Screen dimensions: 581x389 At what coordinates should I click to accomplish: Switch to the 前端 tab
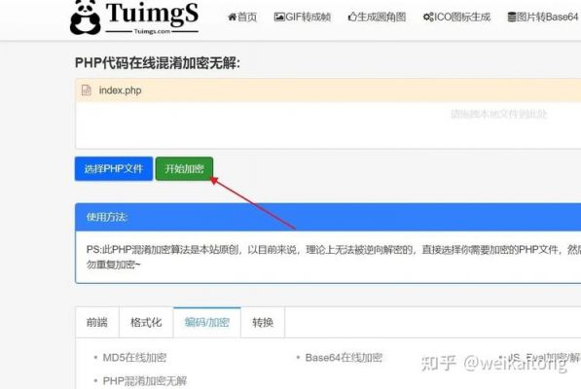click(x=97, y=322)
